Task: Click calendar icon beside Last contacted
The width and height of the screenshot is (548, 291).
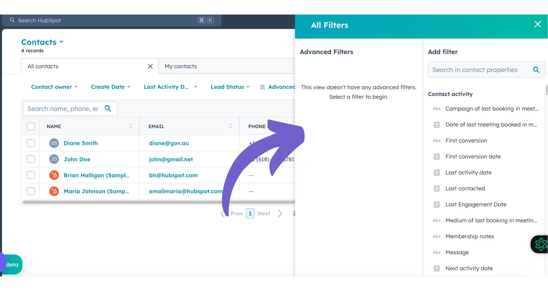Action: tap(437, 189)
